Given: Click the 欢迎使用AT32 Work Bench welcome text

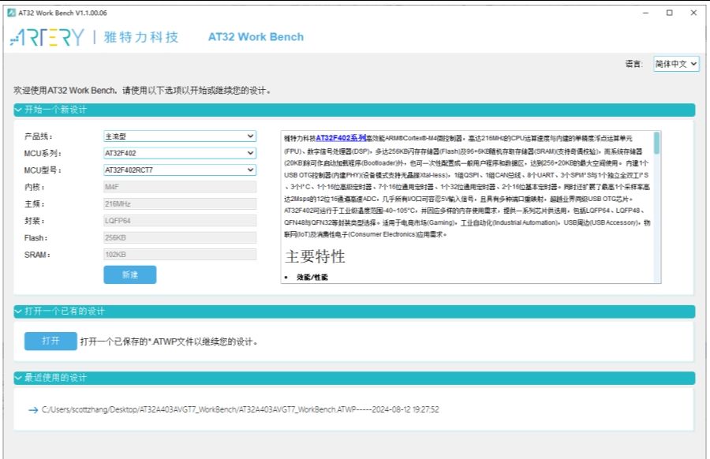Looking at the screenshot, I should 143,91.
